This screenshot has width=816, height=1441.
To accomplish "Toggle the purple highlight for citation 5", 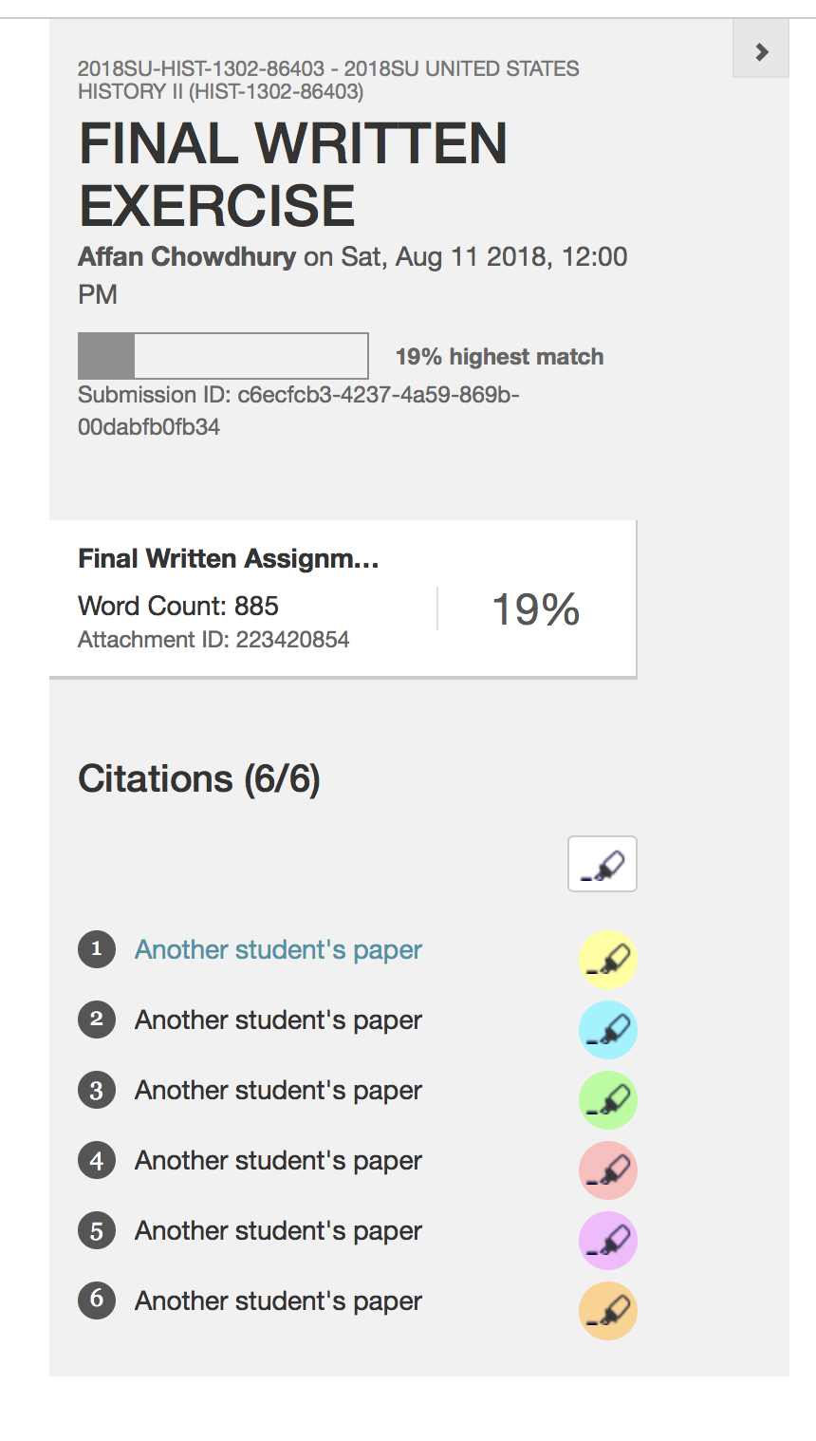I will pos(607,1240).
